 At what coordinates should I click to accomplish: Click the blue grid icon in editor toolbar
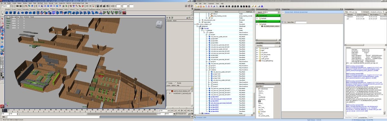(262, 6)
